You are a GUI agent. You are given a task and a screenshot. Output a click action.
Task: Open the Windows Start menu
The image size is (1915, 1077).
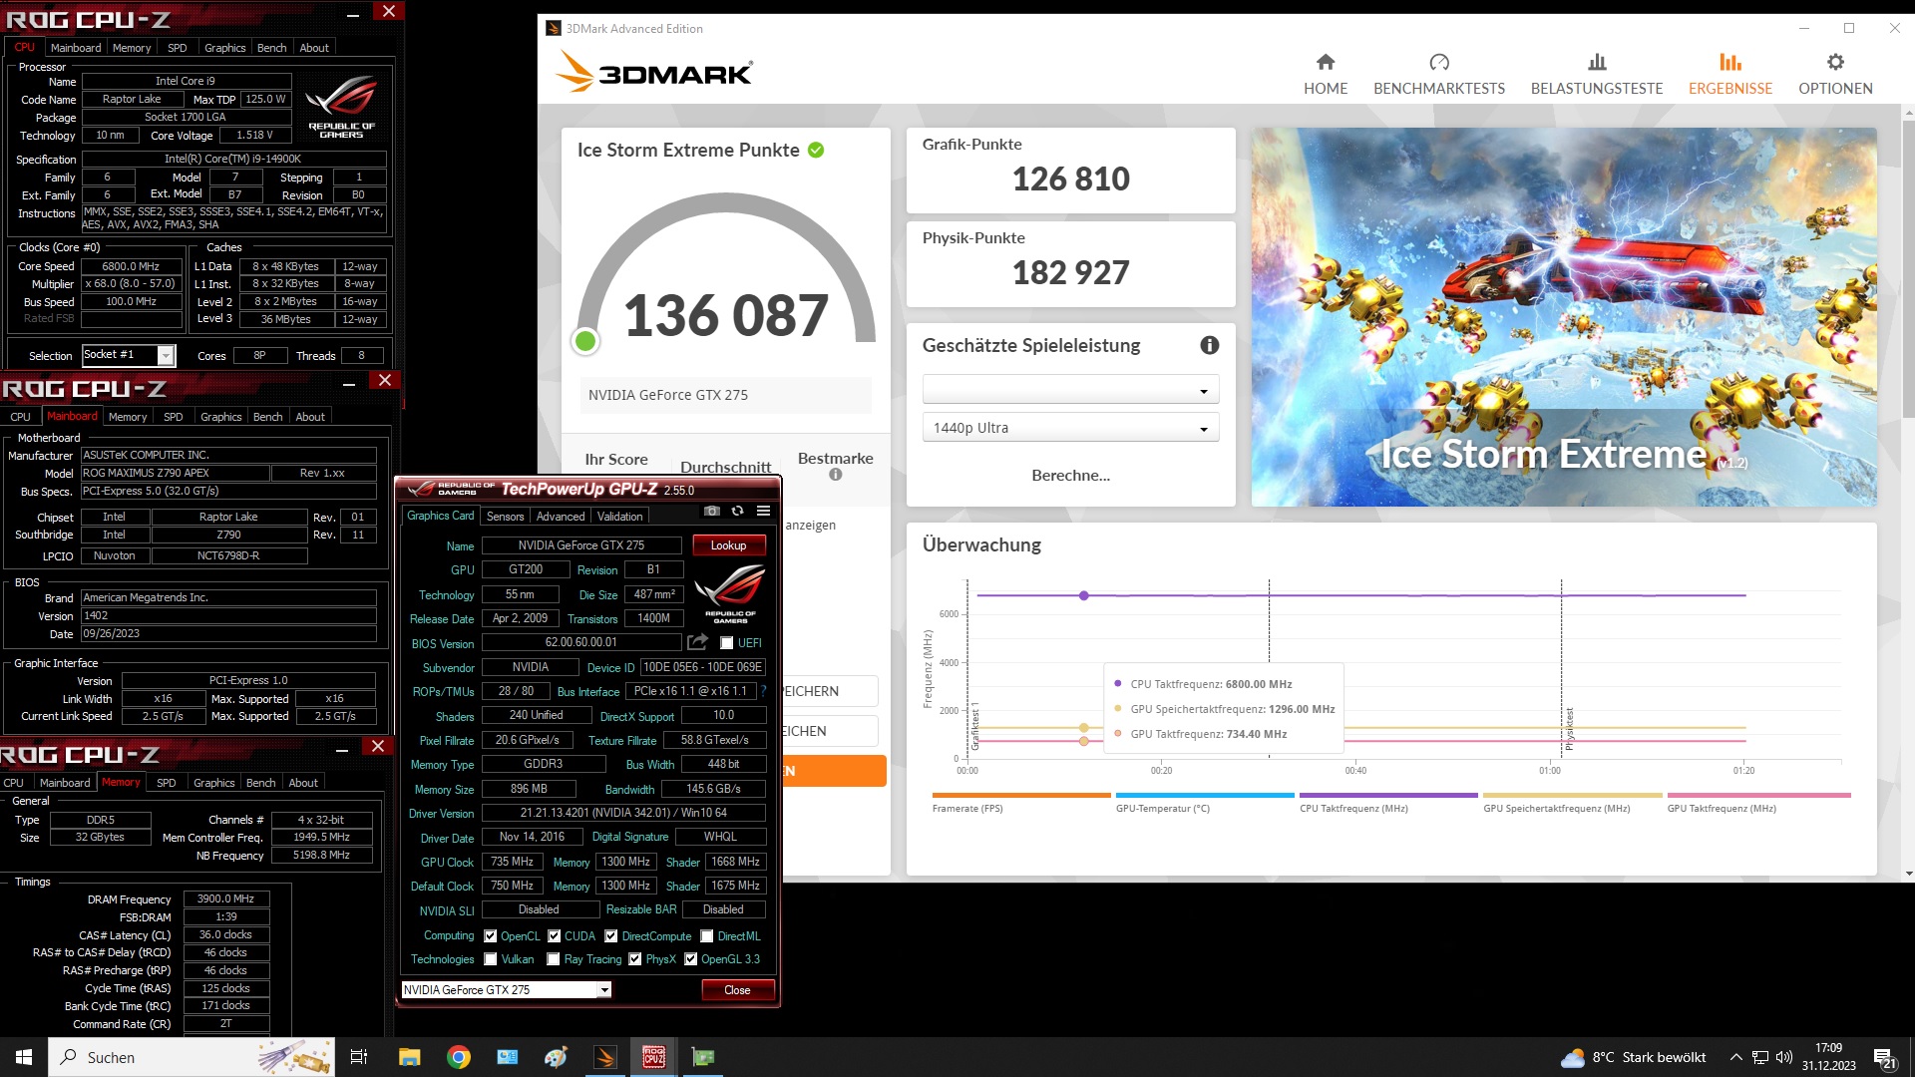pyautogui.click(x=24, y=1057)
